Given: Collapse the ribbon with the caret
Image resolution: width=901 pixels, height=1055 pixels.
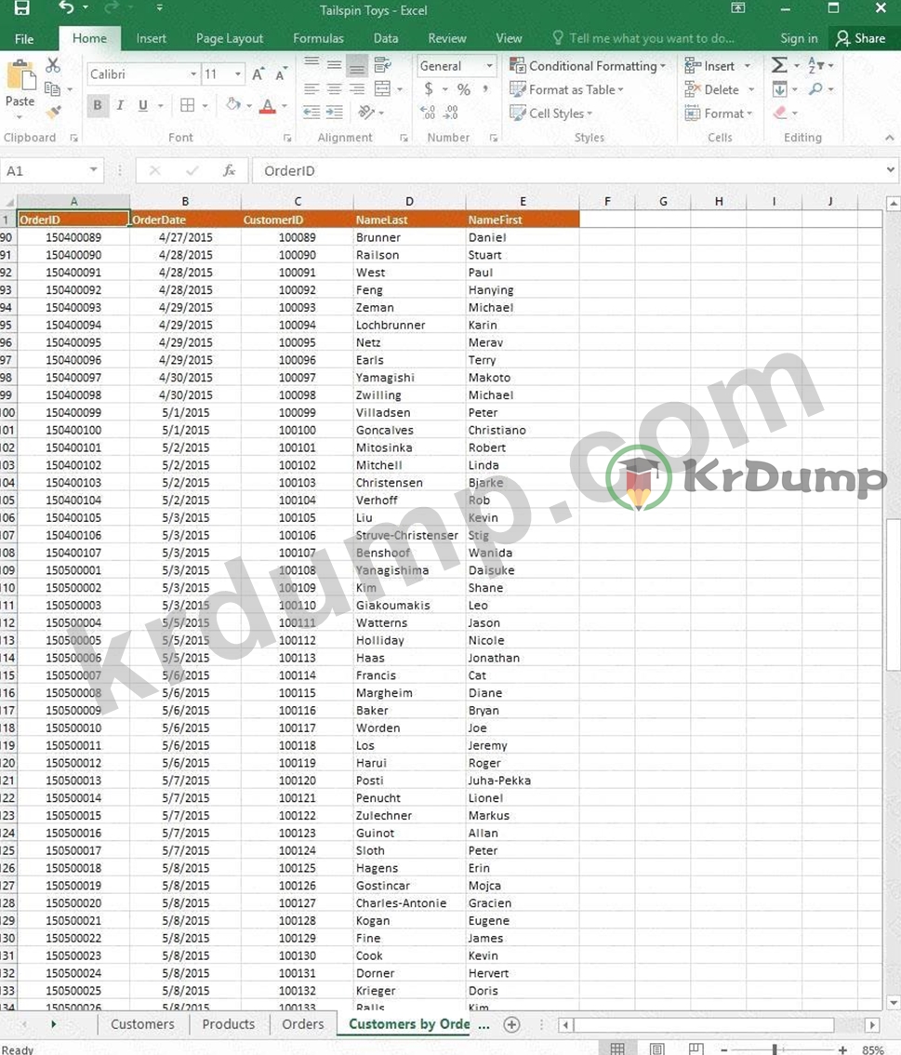Looking at the screenshot, I should coord(890,138).
